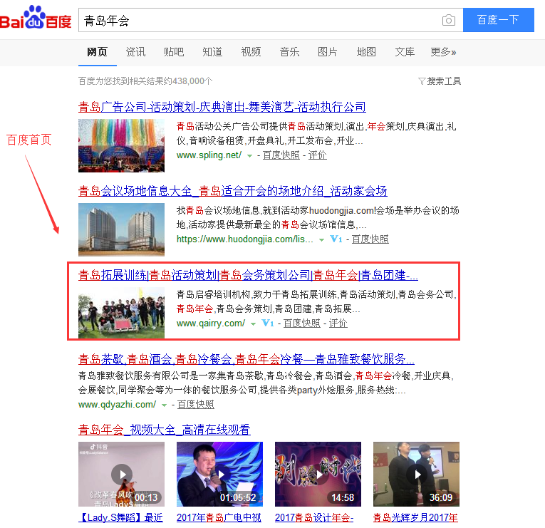Open the 更多 more categories menu
This screenshot has height=528, width=545.
pos(443,52)
